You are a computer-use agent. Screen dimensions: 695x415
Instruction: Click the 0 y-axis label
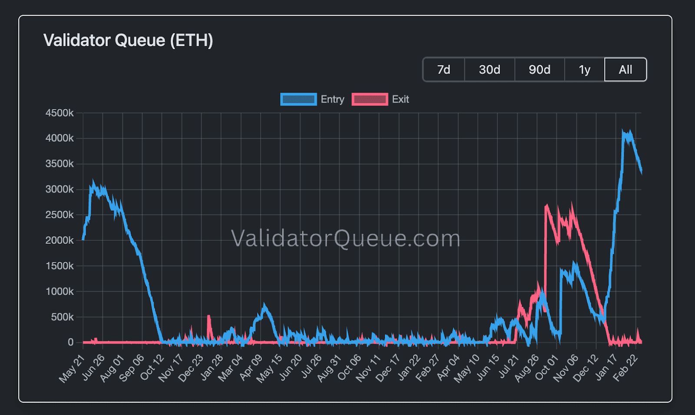pyautogui.click(x=70, y=342)
